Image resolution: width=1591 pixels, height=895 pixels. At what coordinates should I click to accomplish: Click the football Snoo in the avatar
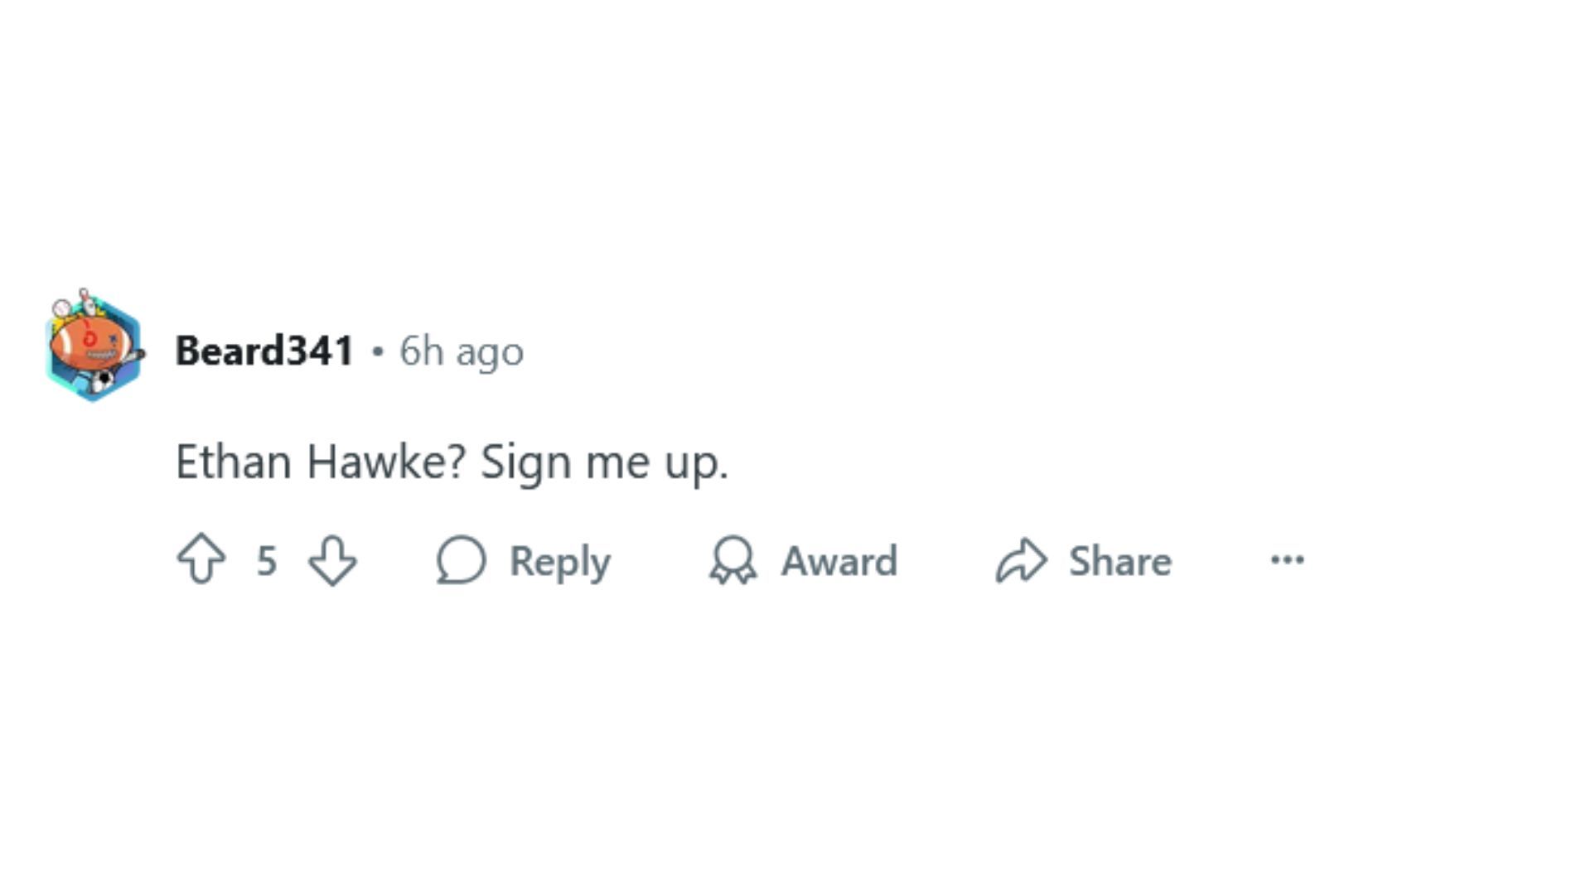91,341
